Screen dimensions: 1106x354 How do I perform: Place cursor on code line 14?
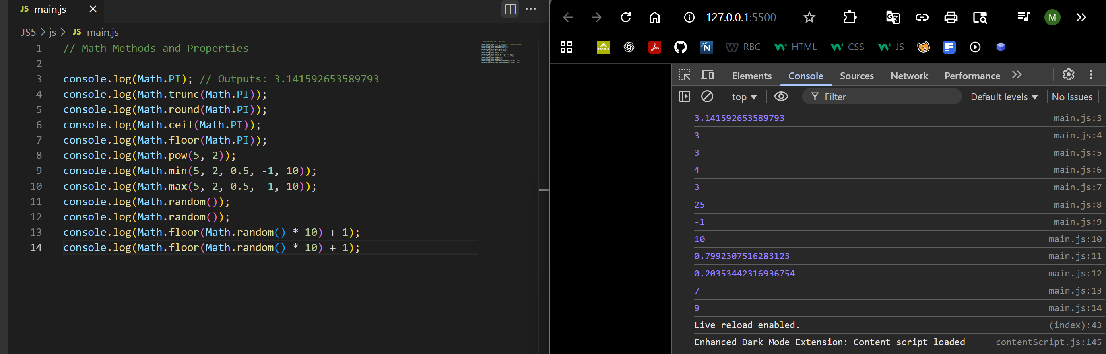(x=211, y=247)
